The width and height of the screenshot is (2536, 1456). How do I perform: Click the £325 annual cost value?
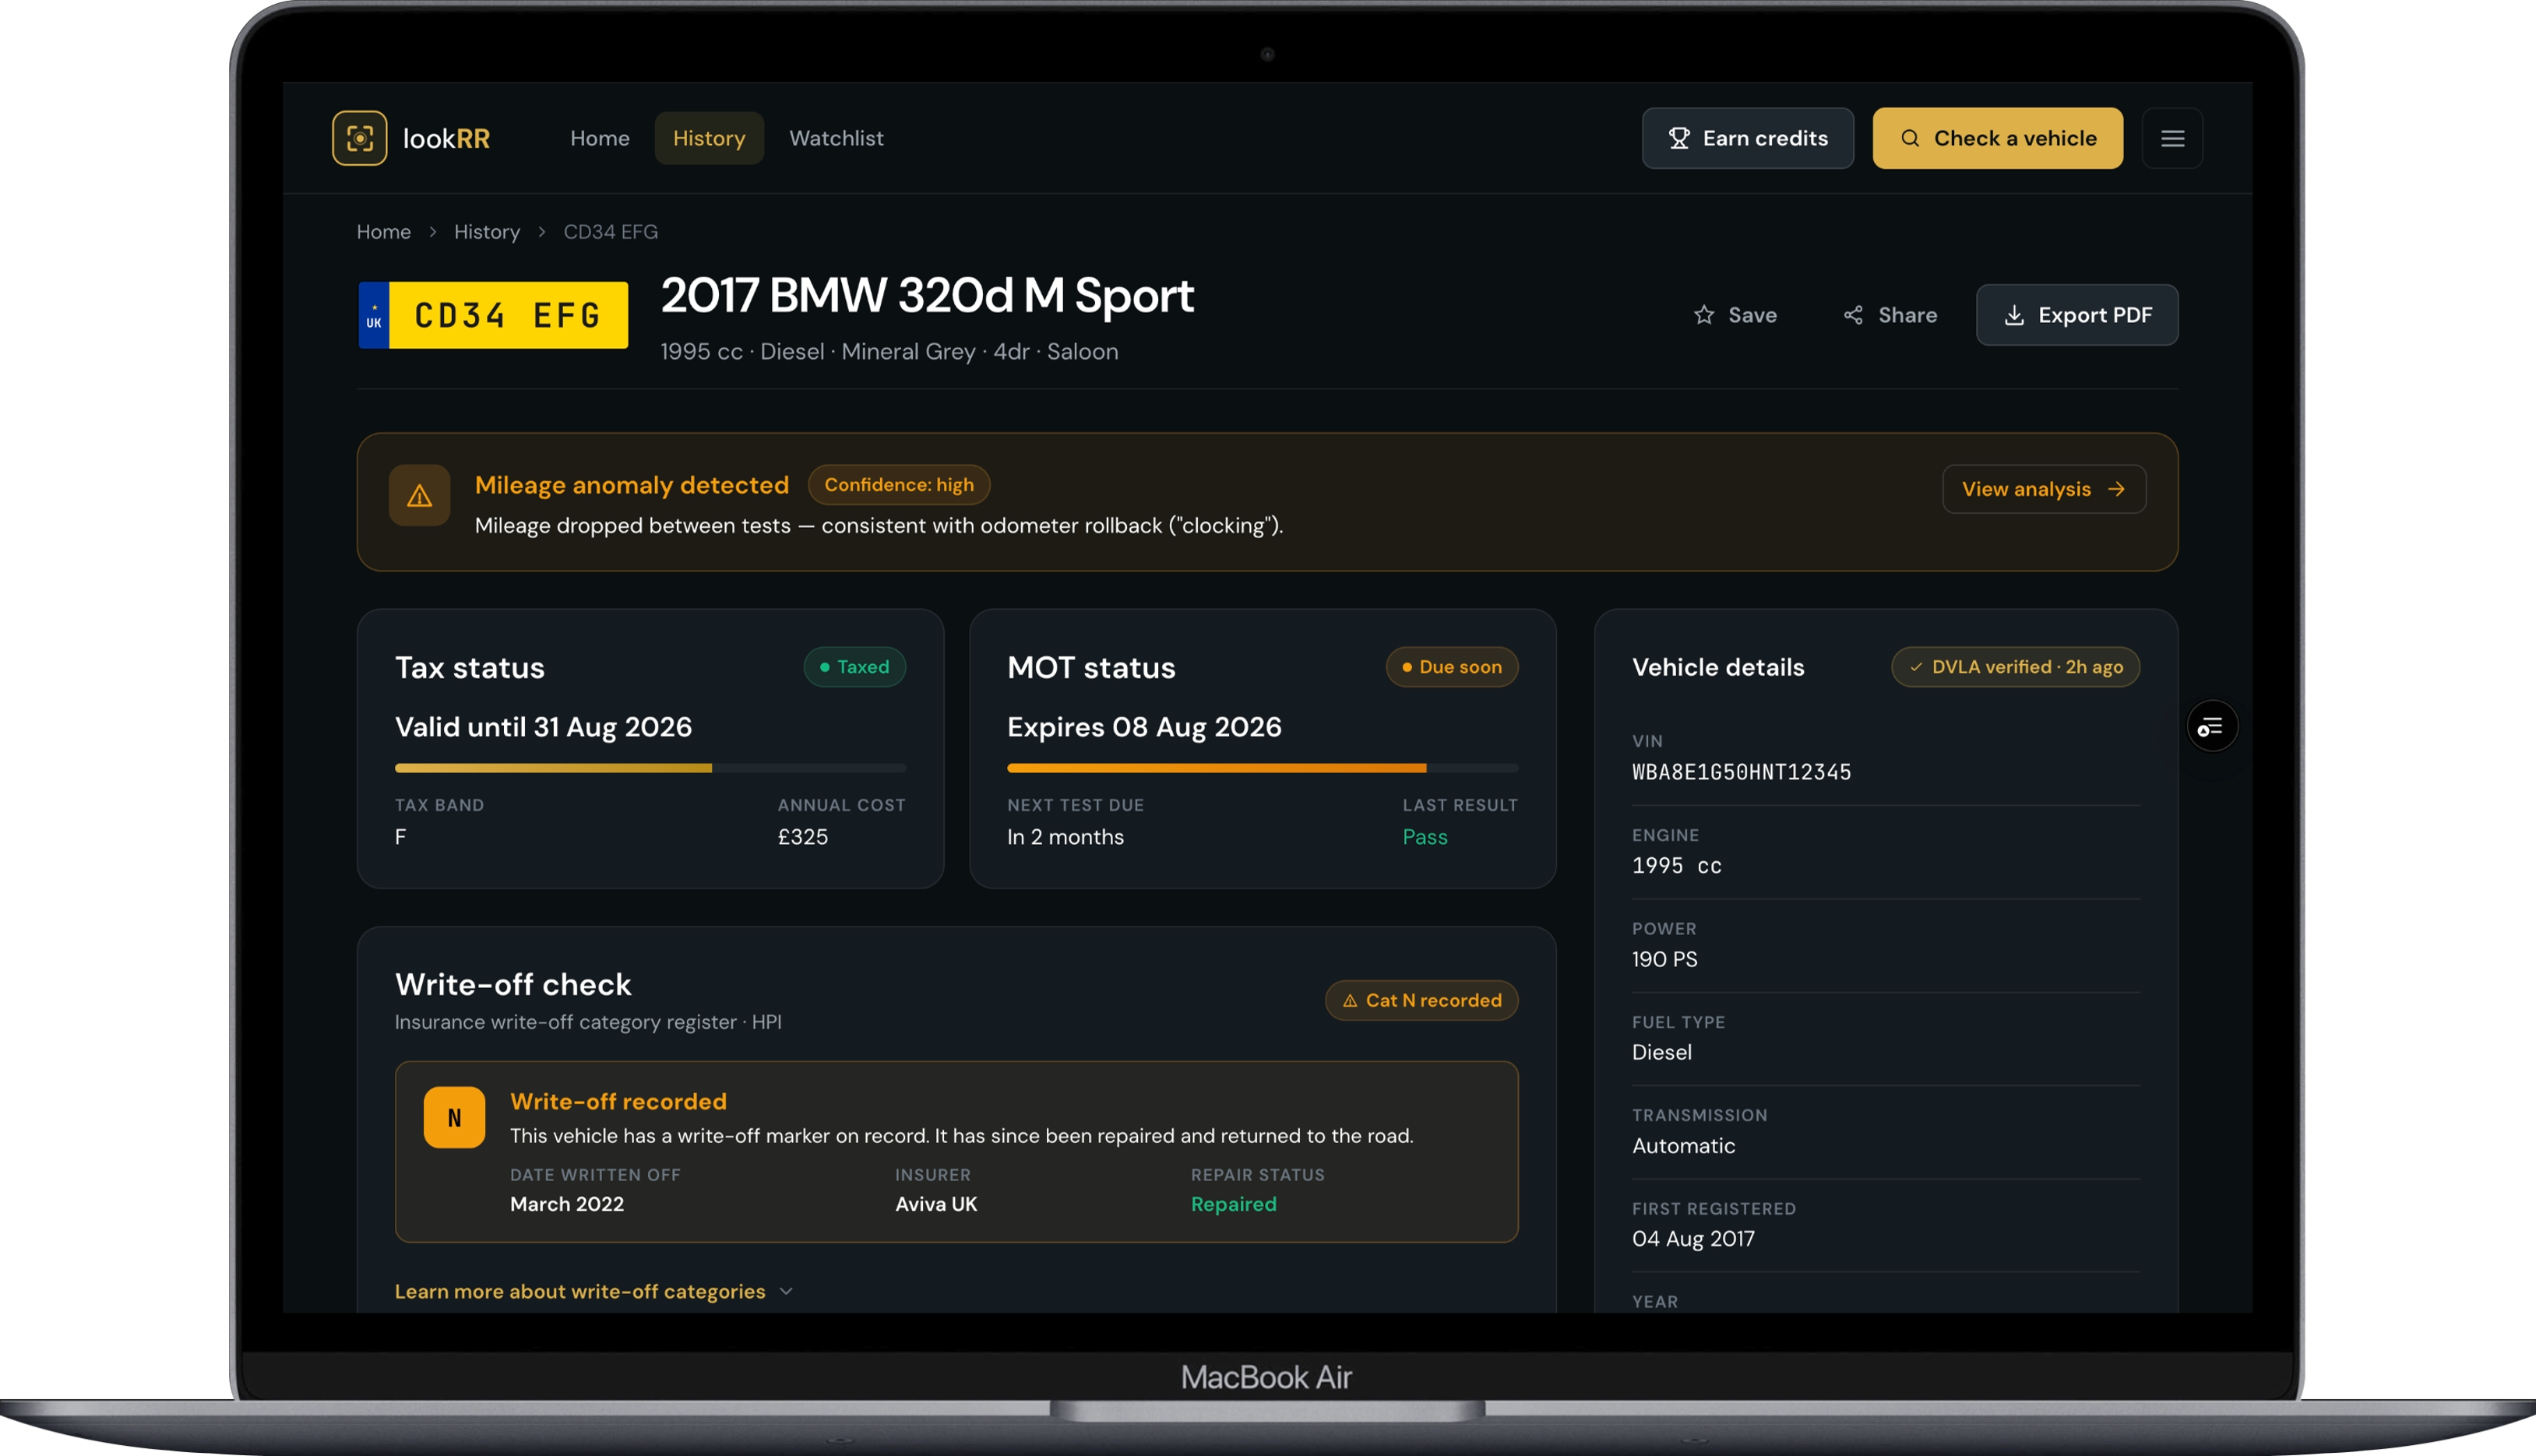pyautogui.click(x=803, y=837)
